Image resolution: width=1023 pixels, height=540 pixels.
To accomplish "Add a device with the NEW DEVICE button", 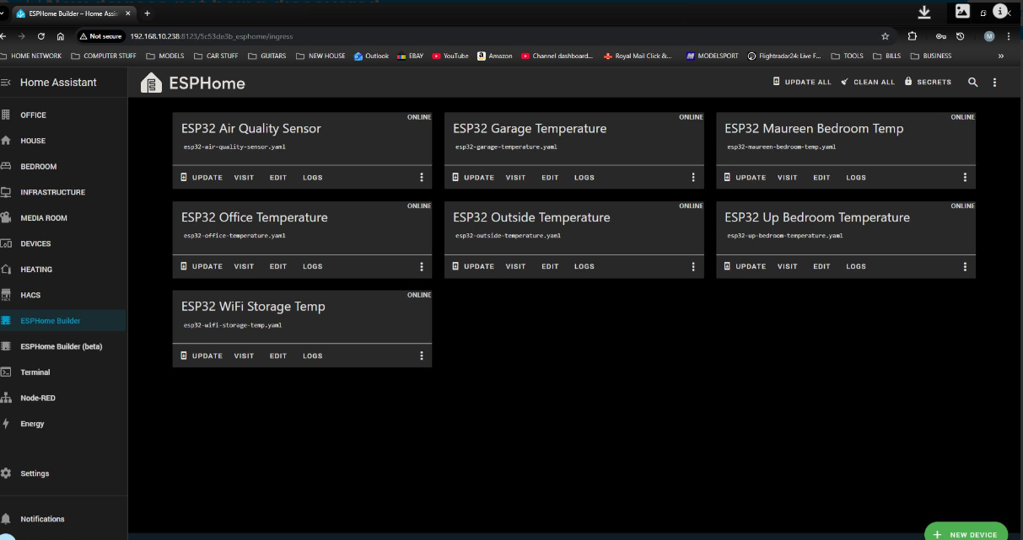I will [x=966, y=532].
